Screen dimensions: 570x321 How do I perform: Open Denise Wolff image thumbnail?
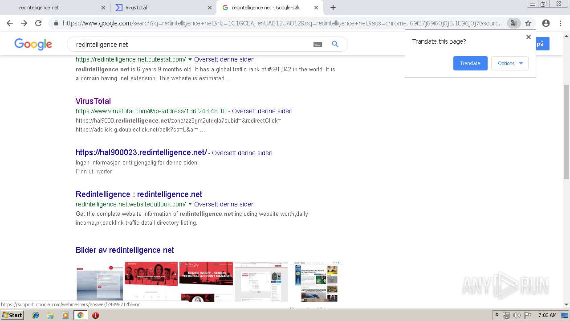pos(206,281)
